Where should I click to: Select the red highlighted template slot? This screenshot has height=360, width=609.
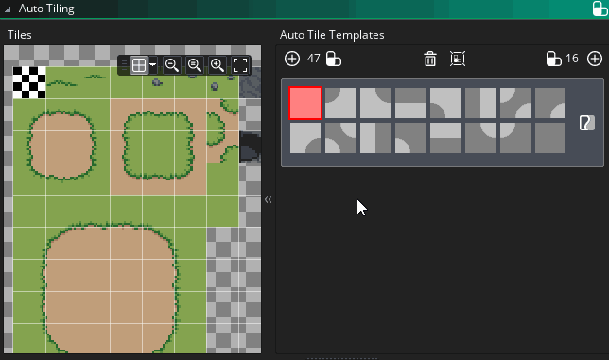[x=305, y=103]
